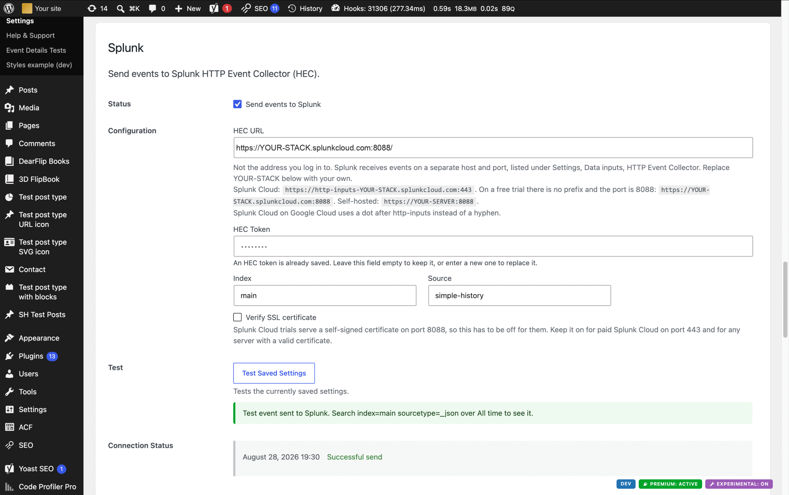789x495 pixels.
Task: Click the https://YOUR-SERVER:8088 code example
Action: (428, 201)
